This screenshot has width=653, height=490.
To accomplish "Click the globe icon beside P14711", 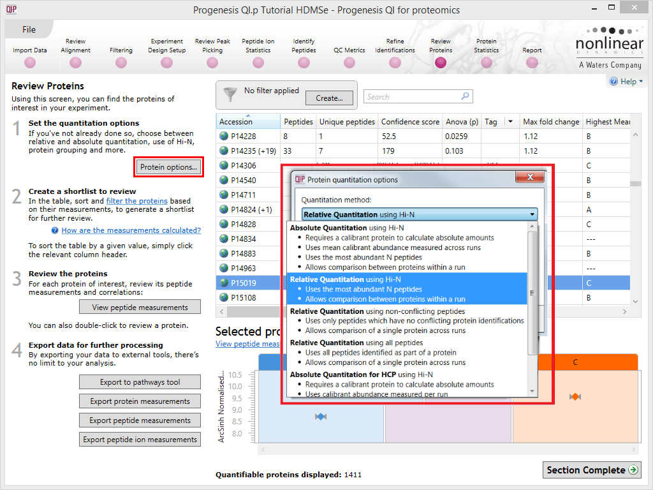I will click(x=224, y=195).
